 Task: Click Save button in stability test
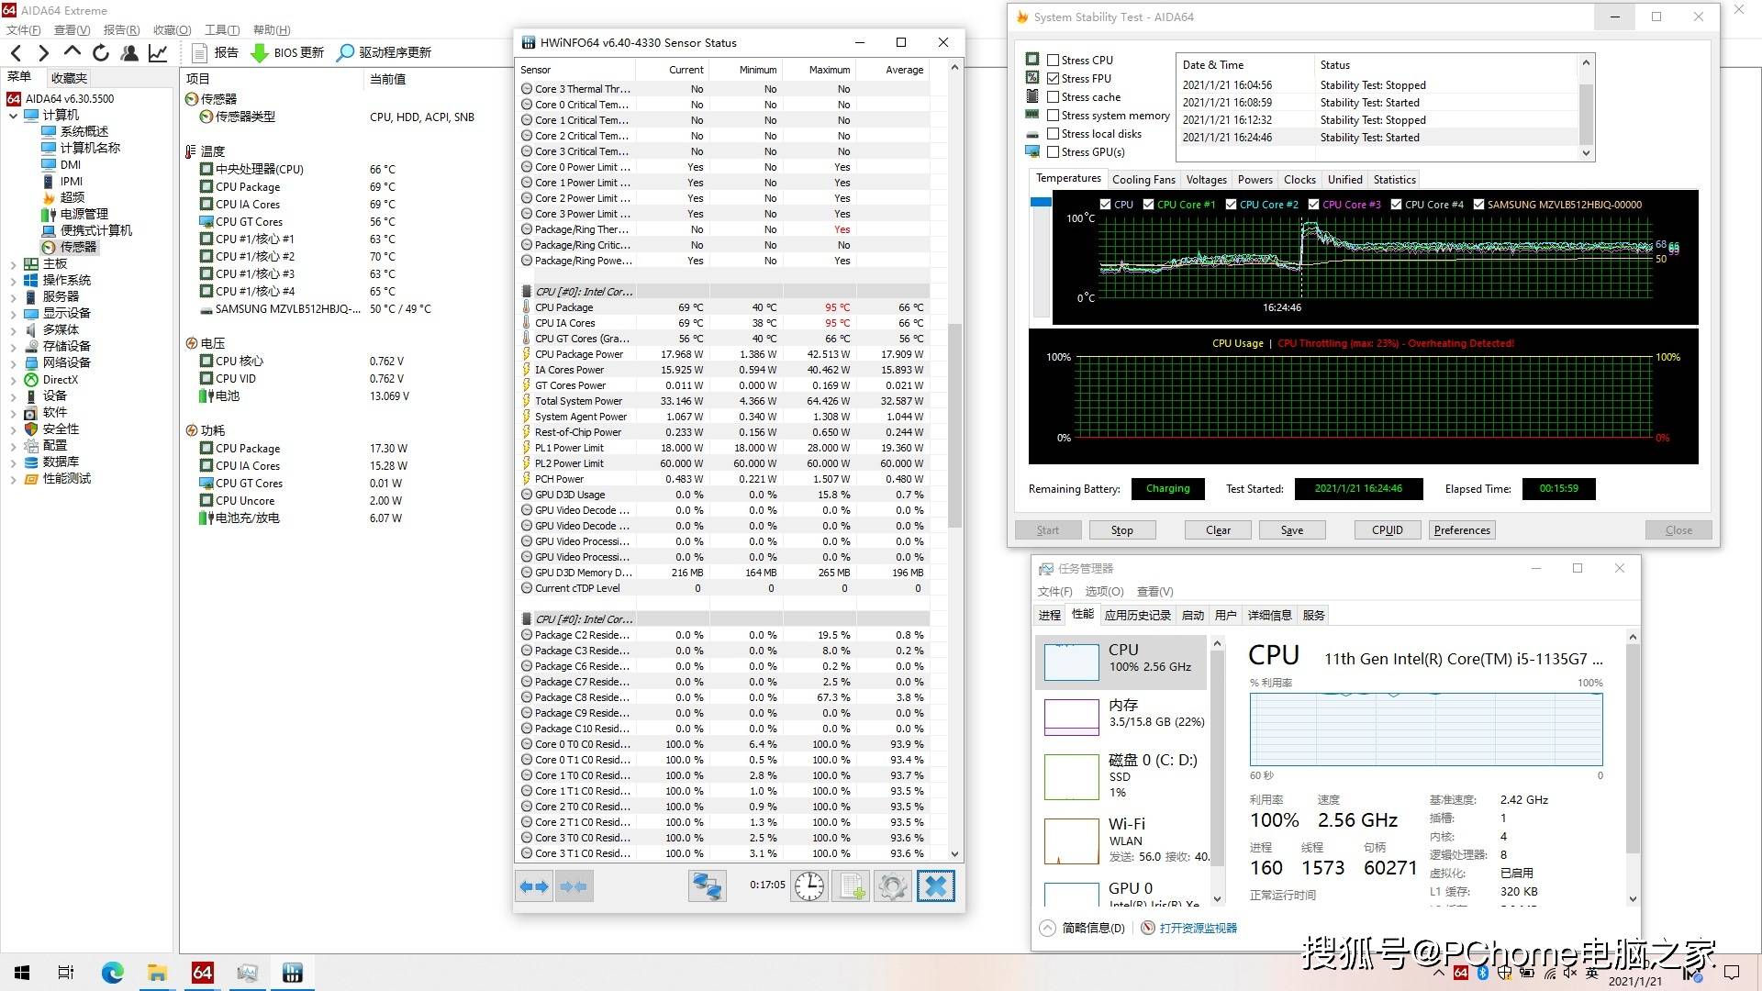click(x=1292, y=530)
